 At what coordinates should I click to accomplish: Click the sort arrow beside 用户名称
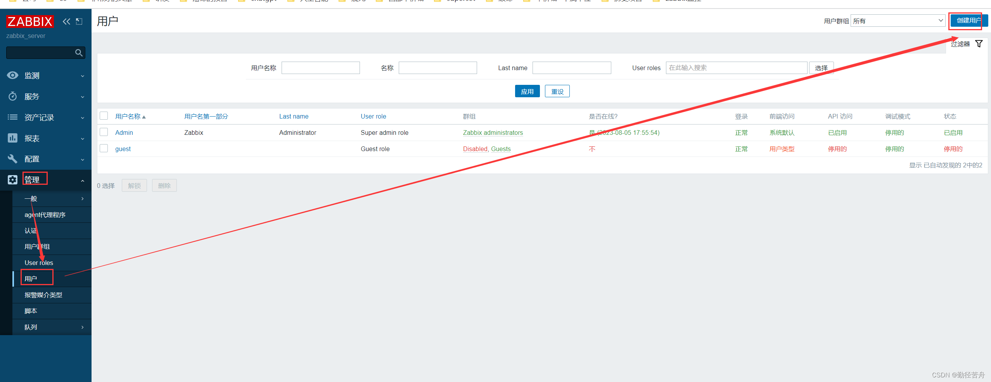point(144,117)
